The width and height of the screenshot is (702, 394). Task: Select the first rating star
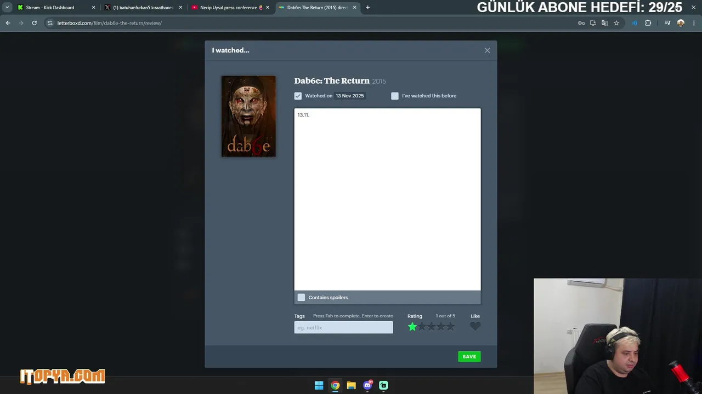[412, 327]
